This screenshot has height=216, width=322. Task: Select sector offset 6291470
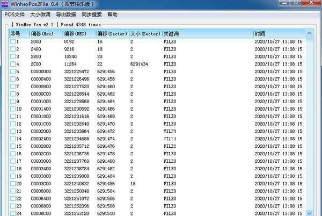(x=106, y=124)
